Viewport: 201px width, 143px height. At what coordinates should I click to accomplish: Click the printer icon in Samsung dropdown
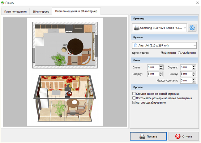point(137,28)
